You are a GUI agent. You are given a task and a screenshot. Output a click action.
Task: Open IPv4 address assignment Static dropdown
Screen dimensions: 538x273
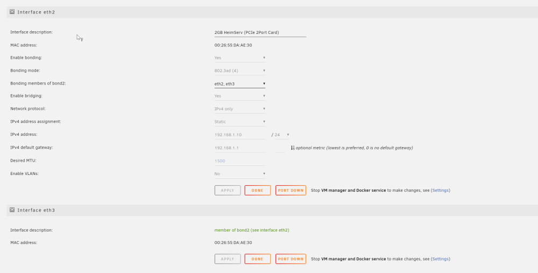[x=240, y=122]
